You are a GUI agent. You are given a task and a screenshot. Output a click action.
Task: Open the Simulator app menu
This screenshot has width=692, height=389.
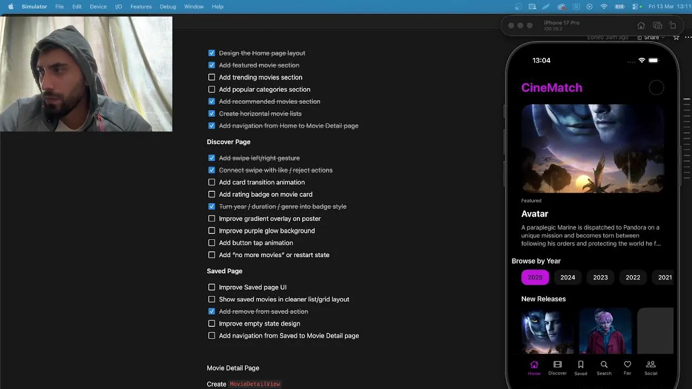tap(34, 6)
